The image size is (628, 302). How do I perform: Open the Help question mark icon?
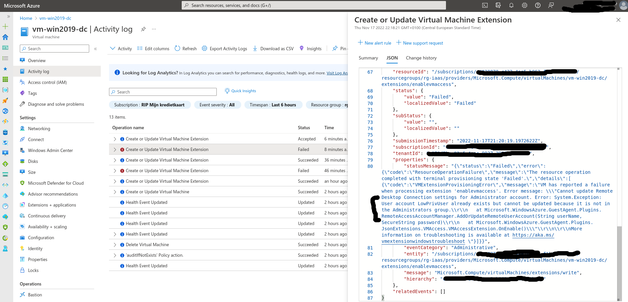[x=538, y=5]
